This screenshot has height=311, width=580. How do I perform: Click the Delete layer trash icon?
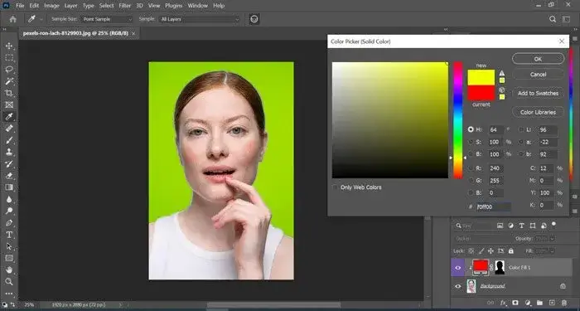(x=564, y=303)
